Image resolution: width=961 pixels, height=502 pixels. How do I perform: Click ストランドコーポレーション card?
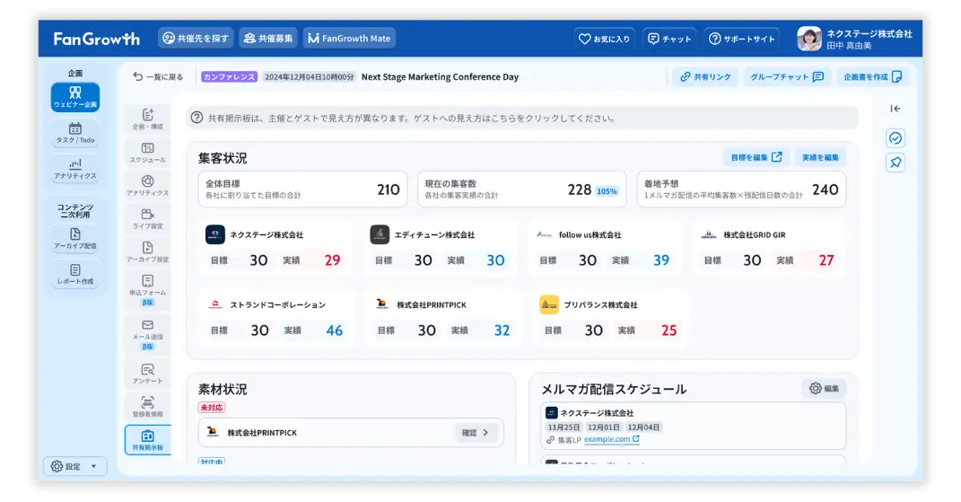coord(275,319)
